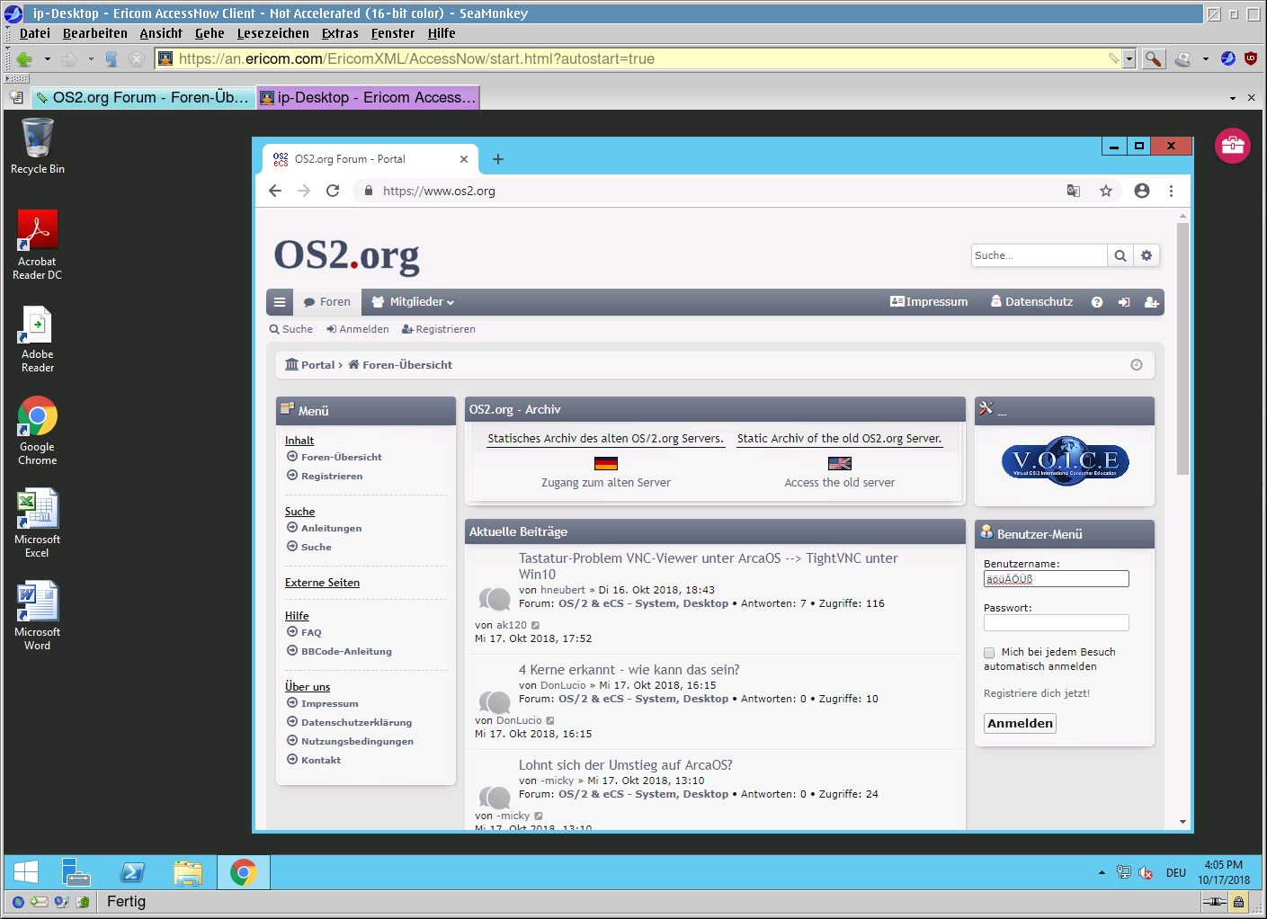1267x919 pixels.
Task: Click British flag Access old server
Action: 840,464
